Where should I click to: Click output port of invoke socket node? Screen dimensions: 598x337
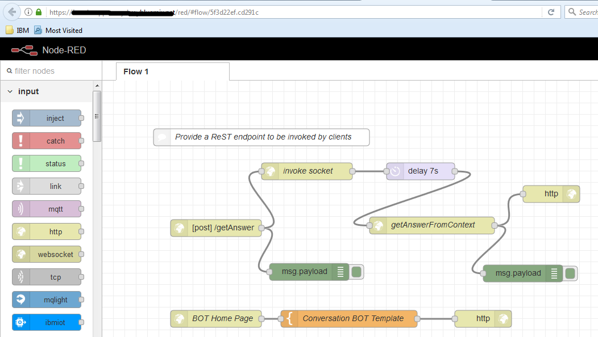tap(352, 171)
